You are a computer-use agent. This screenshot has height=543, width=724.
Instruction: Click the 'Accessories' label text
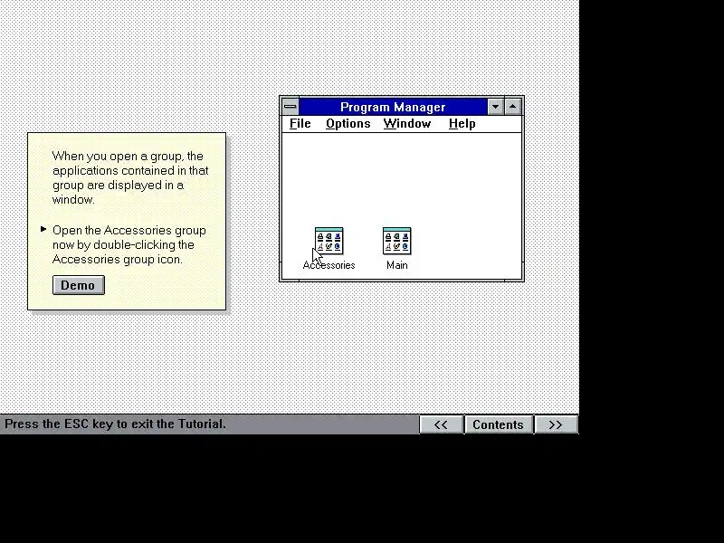coord(329,265)
